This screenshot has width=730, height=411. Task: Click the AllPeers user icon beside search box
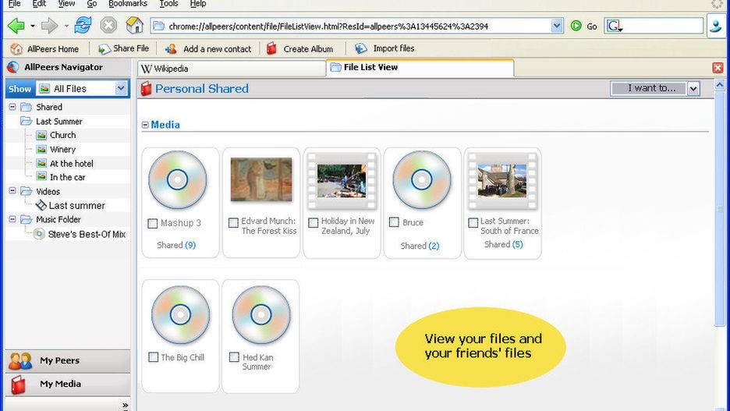715,26
